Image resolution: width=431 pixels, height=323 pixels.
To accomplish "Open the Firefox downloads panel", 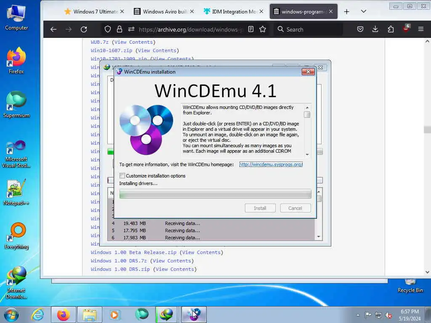I will pyautogui.click(x=375, y=29).
